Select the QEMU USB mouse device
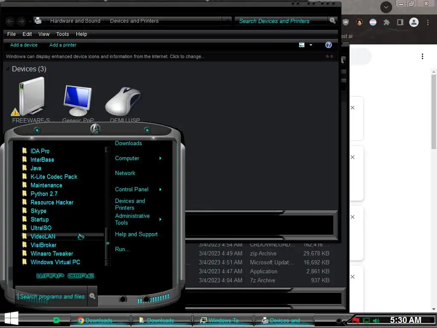The height and width of the screenshot is (328, 437). pos(123,100)
